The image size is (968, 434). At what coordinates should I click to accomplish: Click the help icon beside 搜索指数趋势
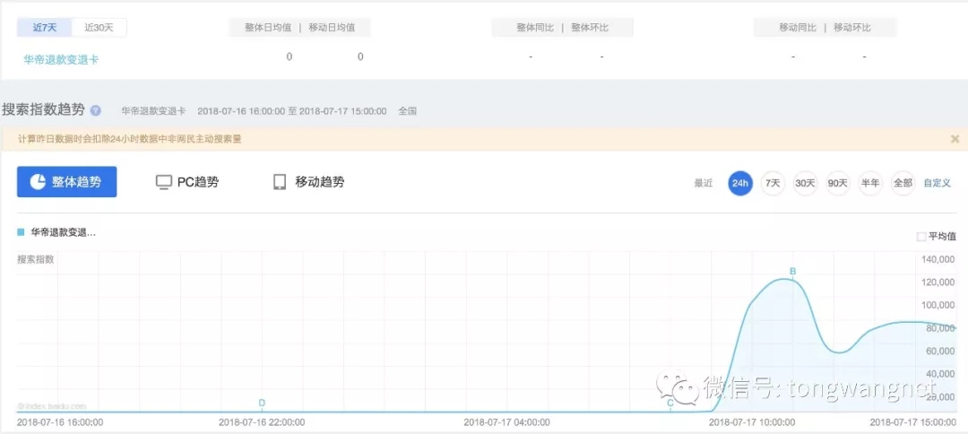click(x=96, y=111)
